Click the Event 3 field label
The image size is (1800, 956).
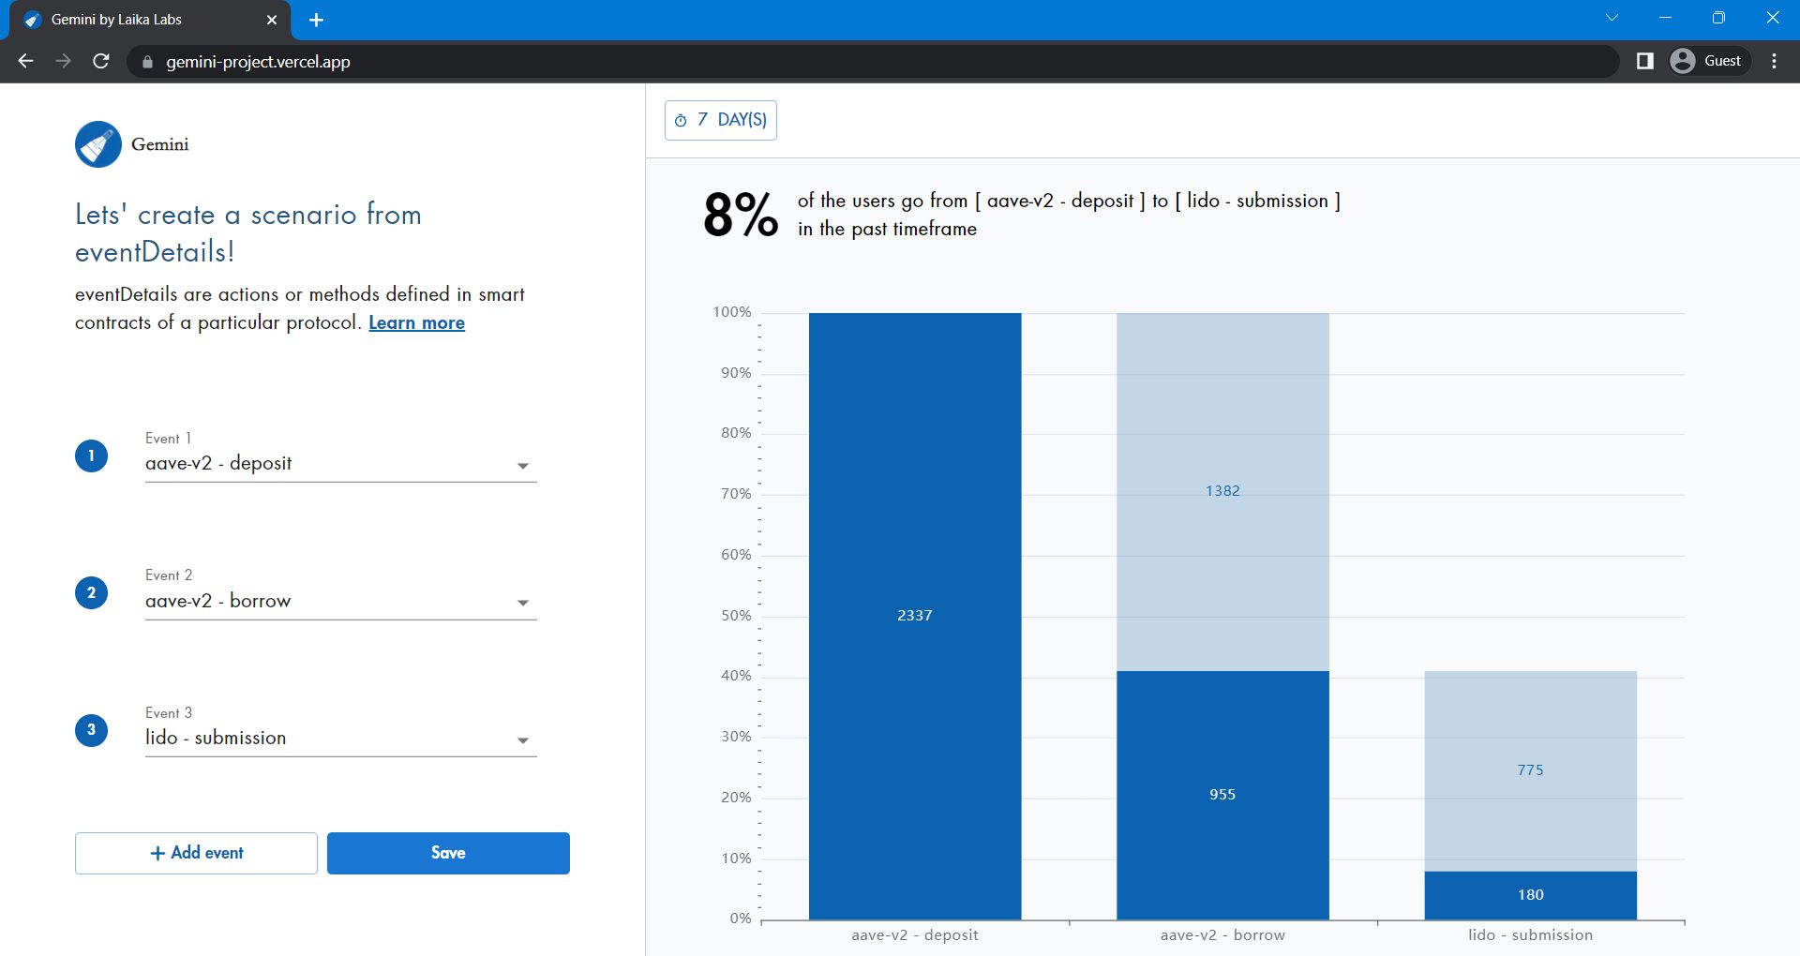pos(169,713)
